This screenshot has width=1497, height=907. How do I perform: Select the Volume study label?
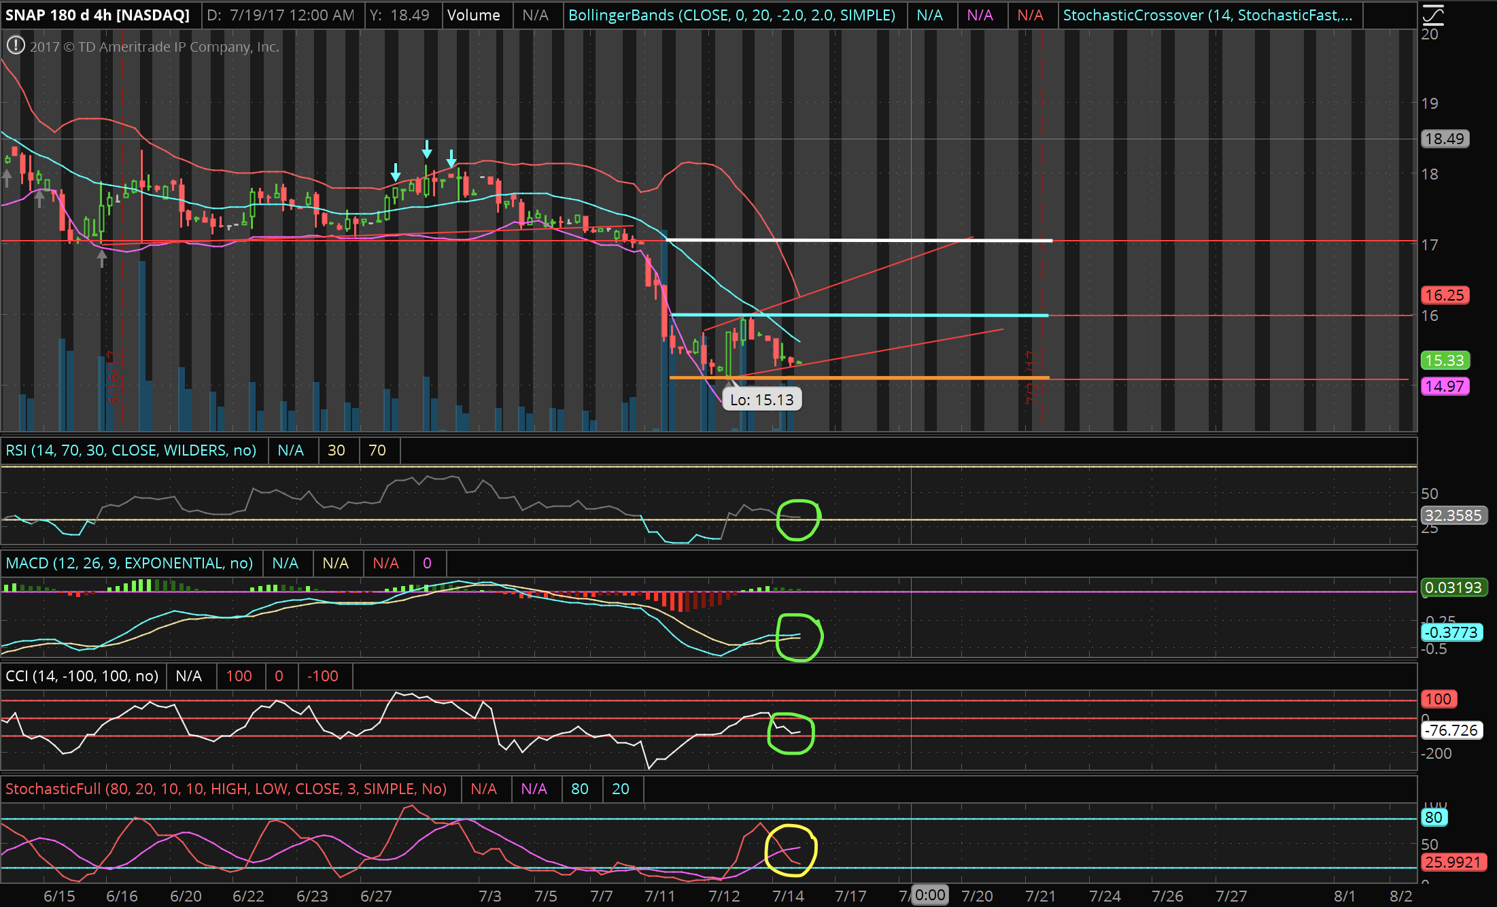tap(473, 15)
